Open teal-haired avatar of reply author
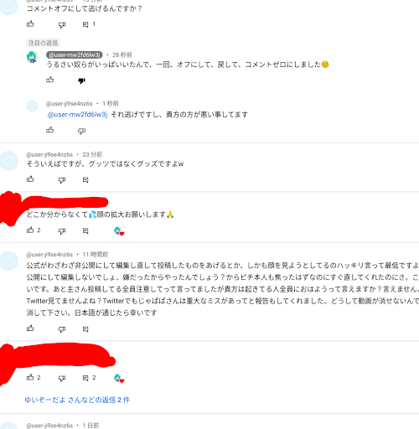 [32, 57]
